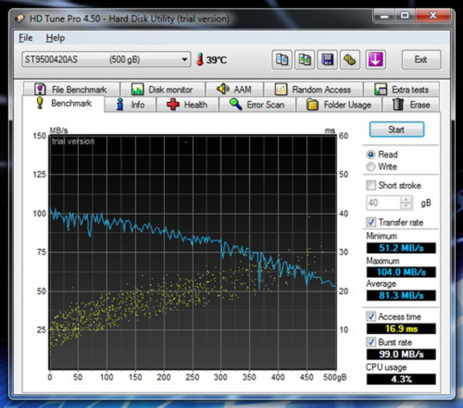Click the save floppy disk icon
463x408 pixels.
[x=328, y=60]
